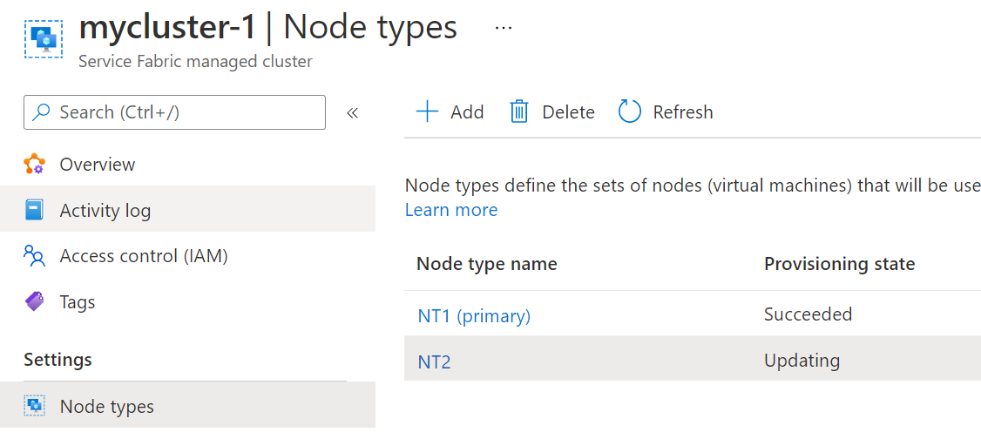The image size is (981, 439).
Task: Sort by Node type name column header
Action: [x=487, y=264]
